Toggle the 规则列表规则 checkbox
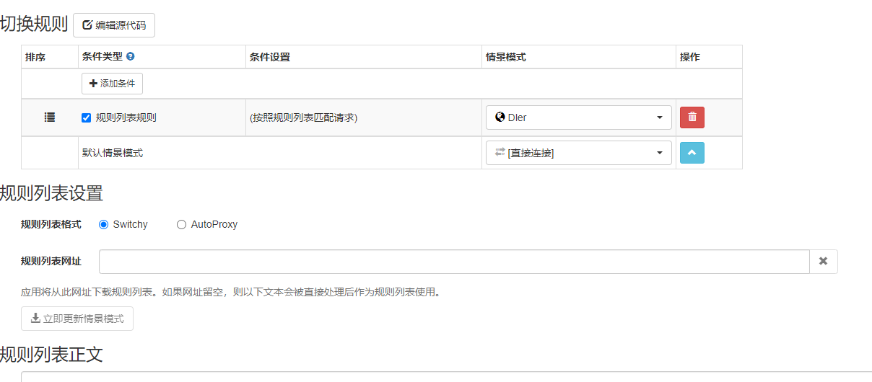The image size is (872, 382). click(x=87, y=117)
